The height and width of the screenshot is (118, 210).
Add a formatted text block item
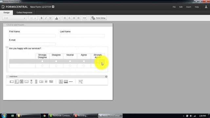point(61,82)
